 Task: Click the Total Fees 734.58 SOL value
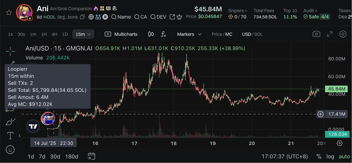(x=265, y=17)
